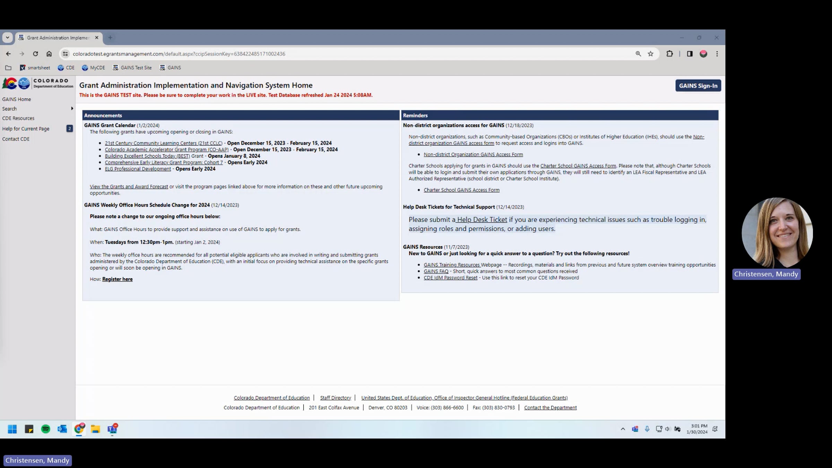Image resolution: width=832 pixels, height=468 pixels.
Task: Open the GAINS Test Site bookmark
Action: tap(132, 68)
